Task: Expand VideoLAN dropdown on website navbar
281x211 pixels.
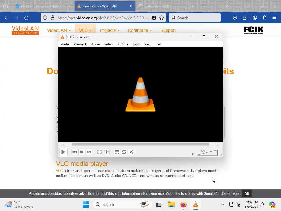Action: (x=59, y=30)
